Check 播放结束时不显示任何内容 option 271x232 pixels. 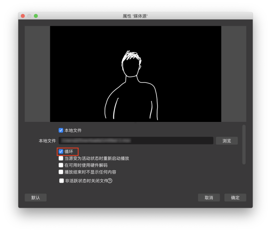click(x=61, y=172)
